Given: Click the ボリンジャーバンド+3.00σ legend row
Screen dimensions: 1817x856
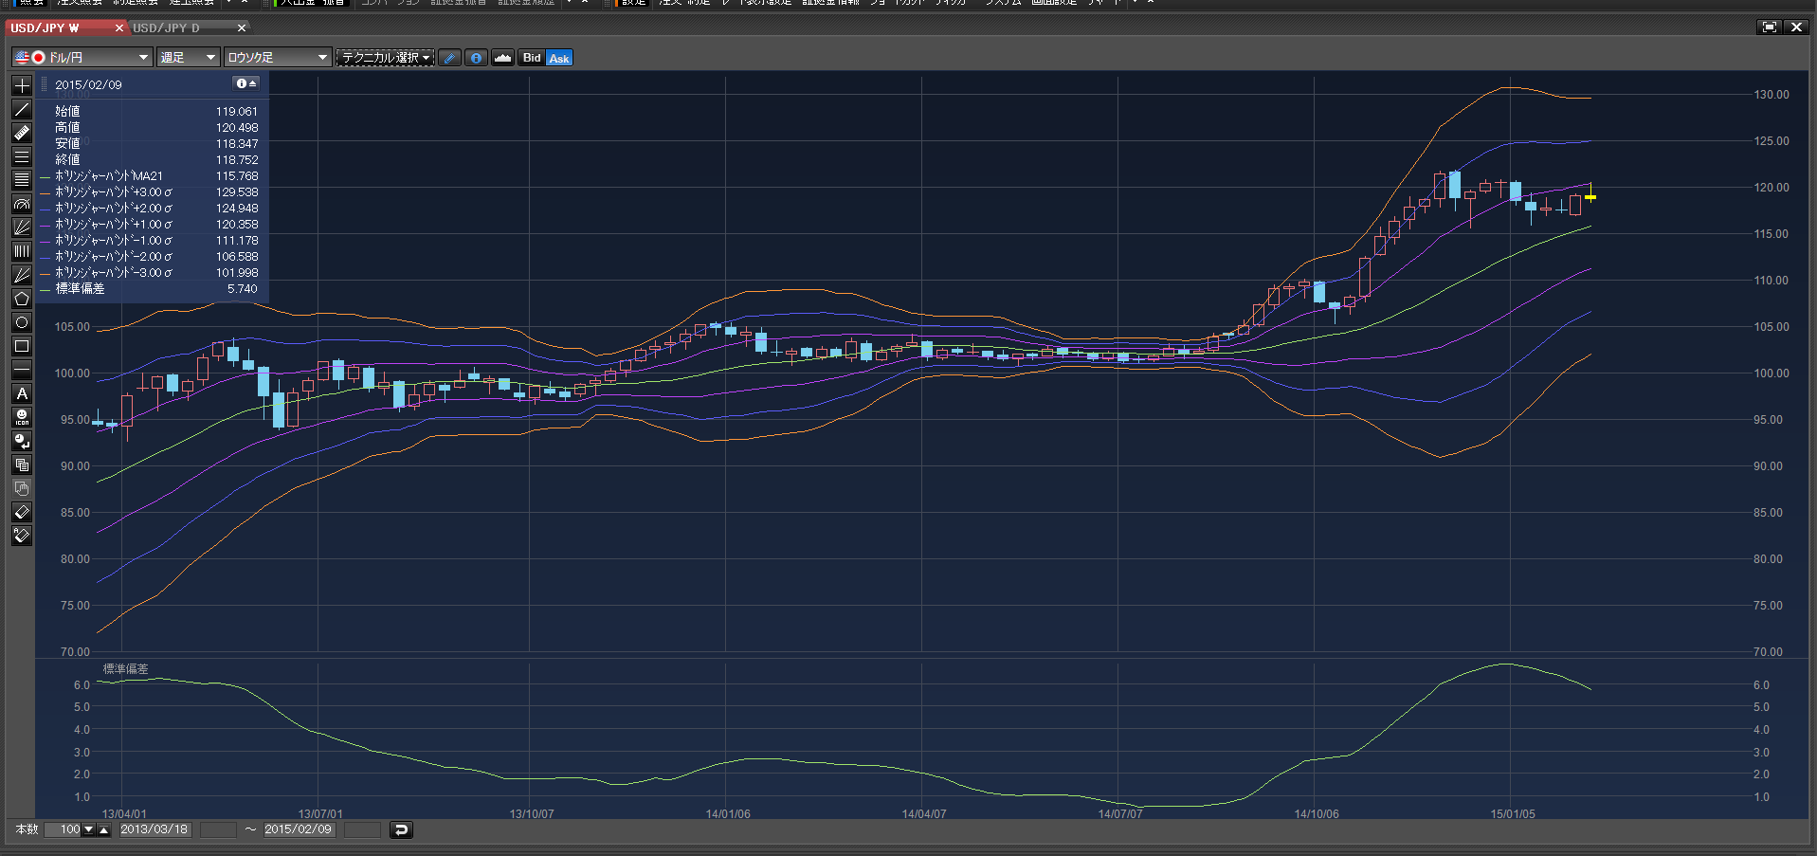Looking at the screenshot, I should coord(150,192).
